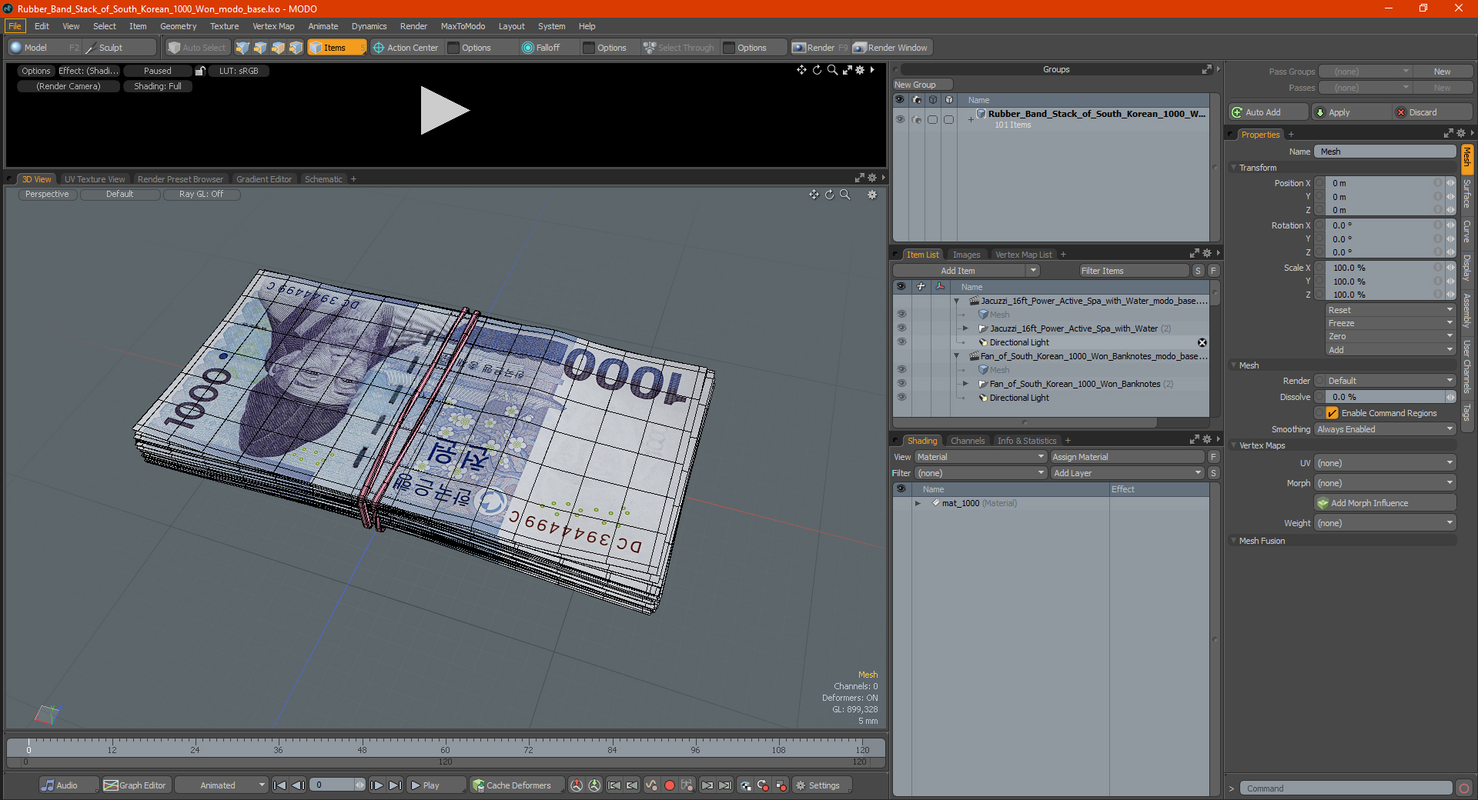The width and height of the screenshot is (1478, 800).
Task: Expand Fan_of_South_Korean_1000_Won_Banknotes item
Action: click(965, 384)
